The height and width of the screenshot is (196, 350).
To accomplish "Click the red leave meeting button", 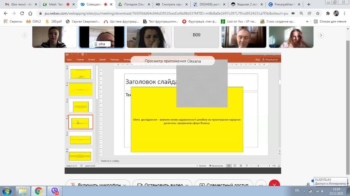I will point(274,185).
